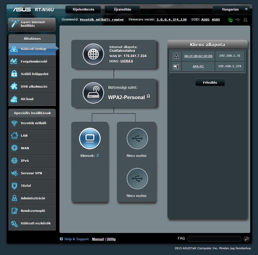Click the green network clients status icon

coord(230,20)
